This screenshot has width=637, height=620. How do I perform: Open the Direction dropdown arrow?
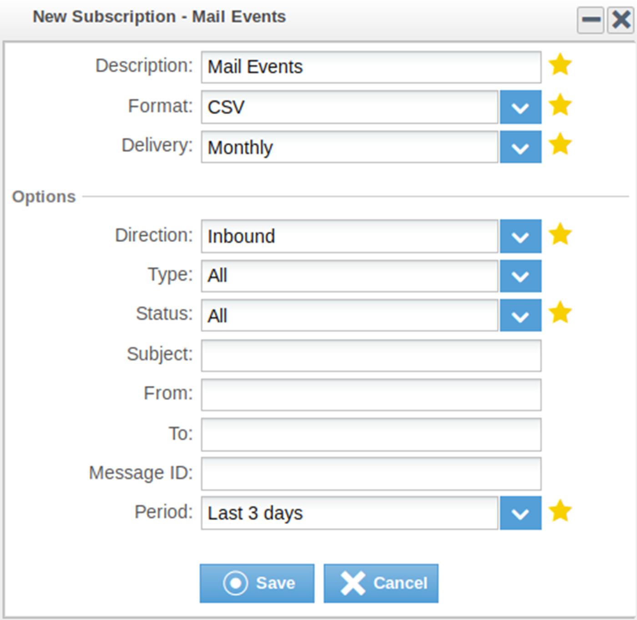[x=521, y=237]
